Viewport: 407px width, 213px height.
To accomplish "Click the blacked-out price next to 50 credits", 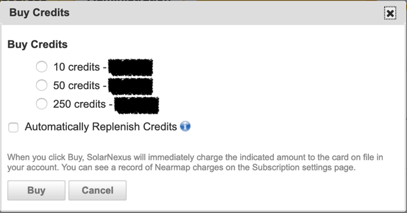I will pos(131,86).
